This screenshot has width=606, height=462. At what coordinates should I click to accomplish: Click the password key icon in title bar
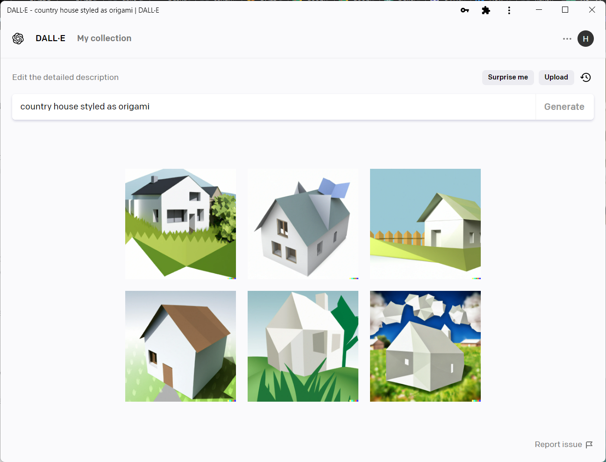(x=464, y=10)
